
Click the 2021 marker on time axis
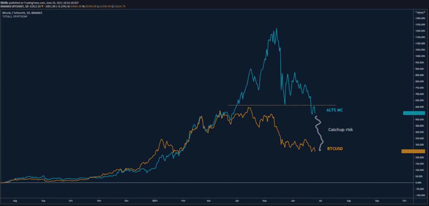155,201
